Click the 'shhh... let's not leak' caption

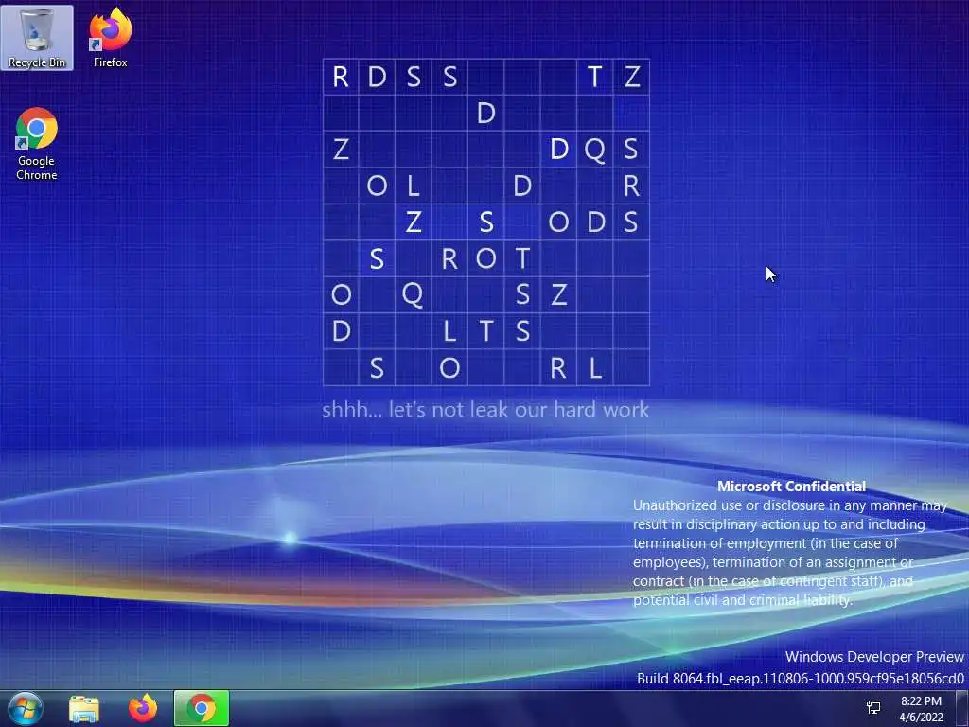(x=485, y=409)
